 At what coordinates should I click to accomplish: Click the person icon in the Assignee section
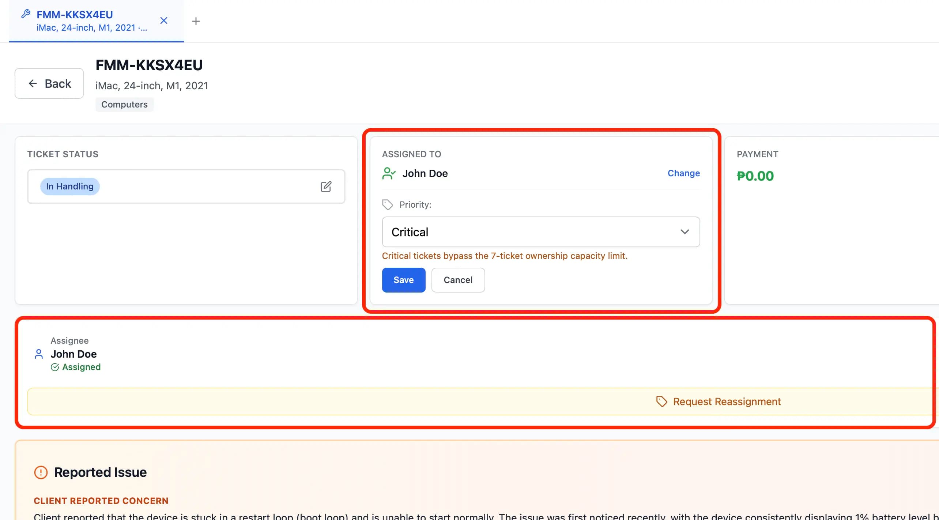pyautogui.click(x=39, y=354)
